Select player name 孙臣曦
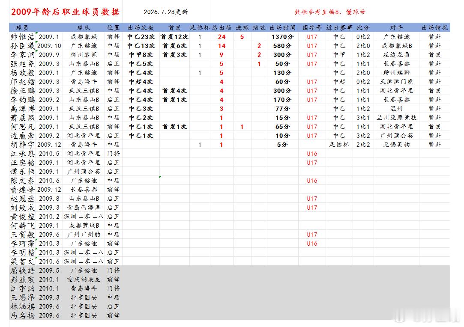464x327 pixels. (x=22, y=46)
